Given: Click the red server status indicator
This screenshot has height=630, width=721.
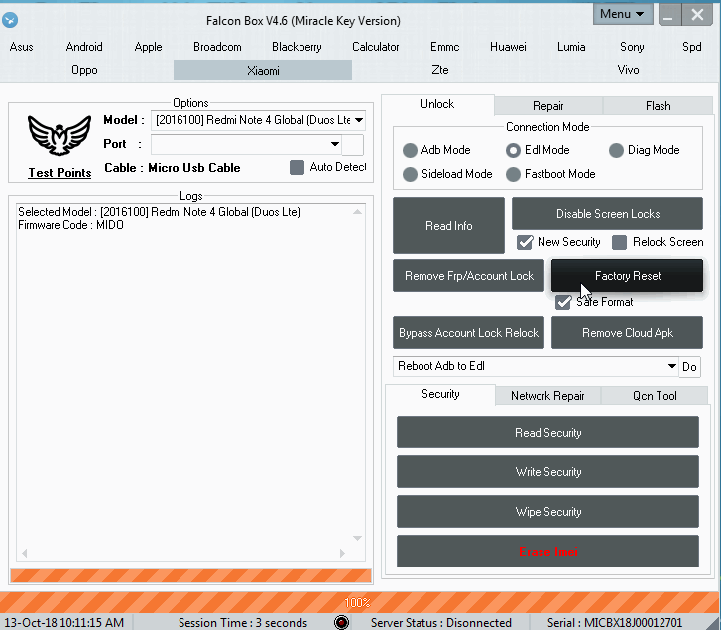Looking at the screenshot, I should click(341, 622).
